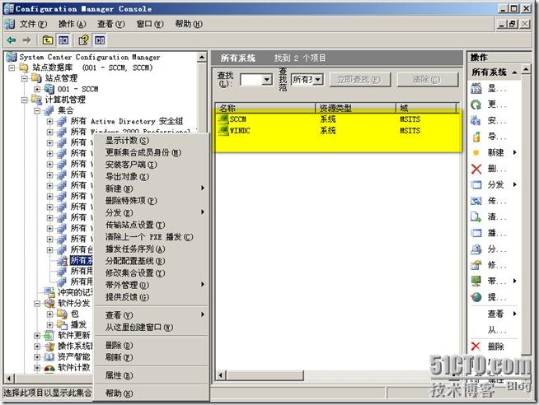Choose 播发任务序列(A) in context menu
Viewport: 539px width, 405px height.
(152, 249)
